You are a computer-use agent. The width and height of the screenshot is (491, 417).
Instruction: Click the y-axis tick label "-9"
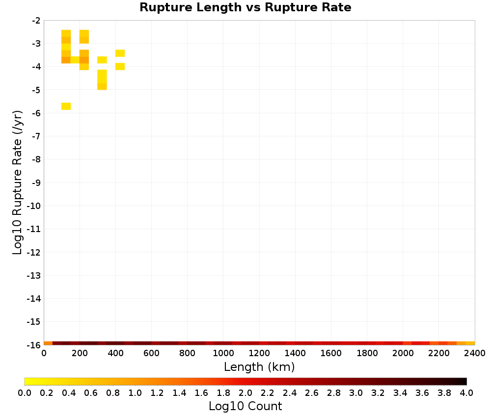point(36,182)
